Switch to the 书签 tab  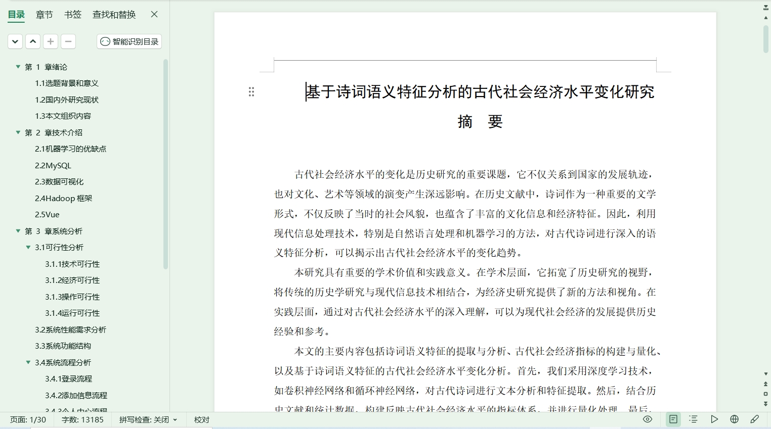click(x=73, y=15)
